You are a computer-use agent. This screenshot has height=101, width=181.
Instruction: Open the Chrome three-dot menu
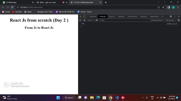[x=178, y=7]
